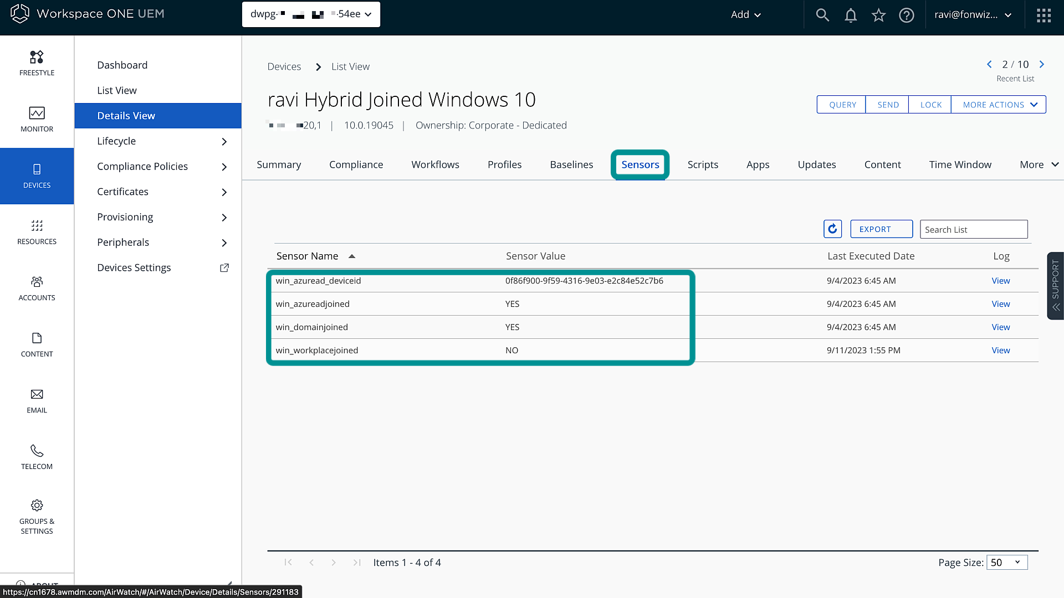Open the Freestyle section icon

click(x=37, y=63)
